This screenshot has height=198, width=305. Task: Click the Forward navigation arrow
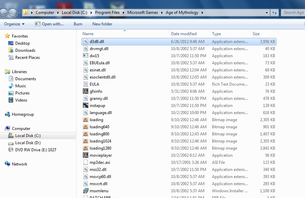[x=13, y=13]
